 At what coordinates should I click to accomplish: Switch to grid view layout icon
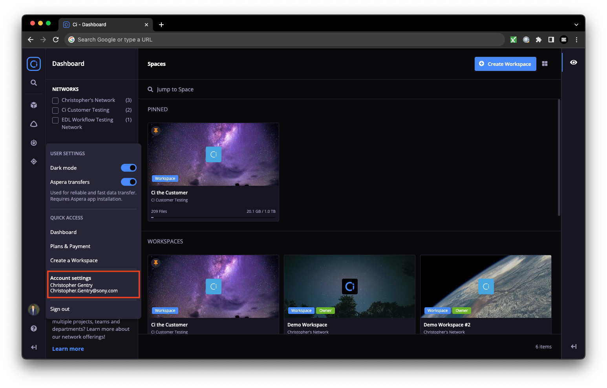pyautogui.click(x=545, y=64)
